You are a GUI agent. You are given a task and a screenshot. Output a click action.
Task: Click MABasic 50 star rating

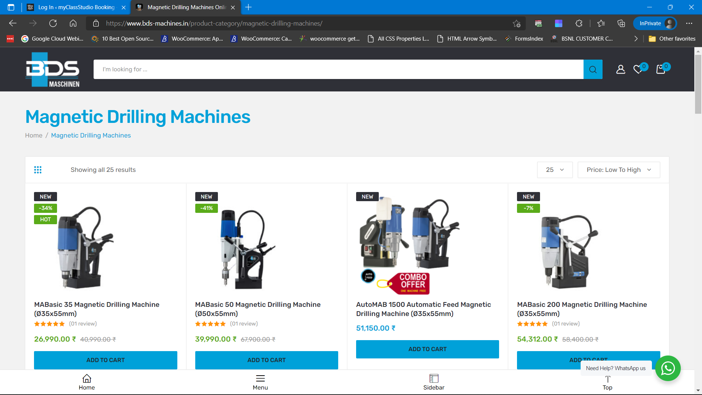click(210, 324)
